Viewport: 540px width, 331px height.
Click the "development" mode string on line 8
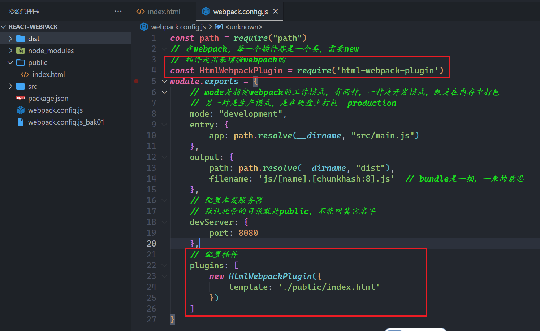point(251,114)
